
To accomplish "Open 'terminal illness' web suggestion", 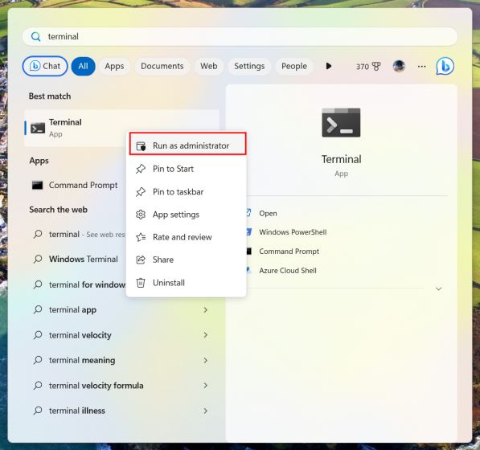I will point(121,411).
